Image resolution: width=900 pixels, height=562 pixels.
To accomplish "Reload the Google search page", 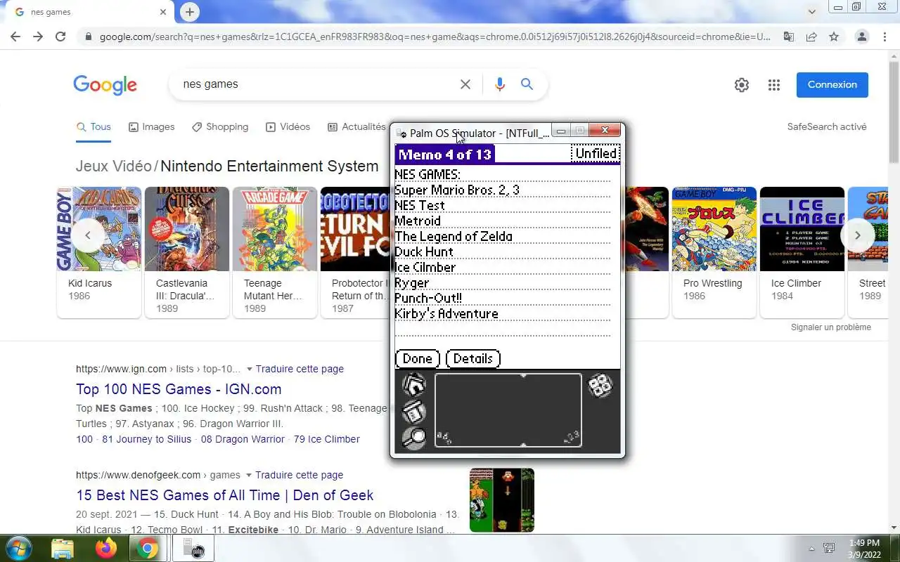I will [x=60, y=37].
